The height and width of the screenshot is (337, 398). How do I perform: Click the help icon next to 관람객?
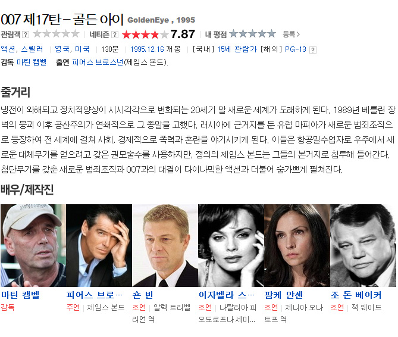click(26, 35)
